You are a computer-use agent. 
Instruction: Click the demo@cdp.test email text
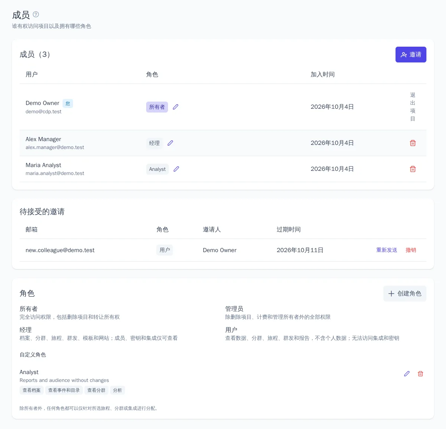(43, 112)
